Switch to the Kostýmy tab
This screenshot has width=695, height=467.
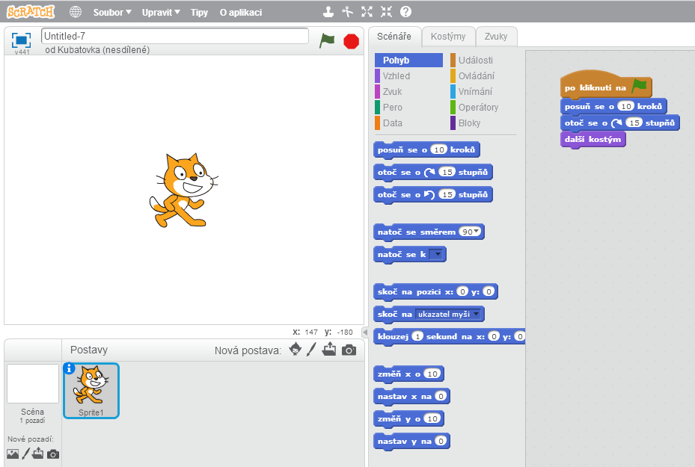coord(448,37)
